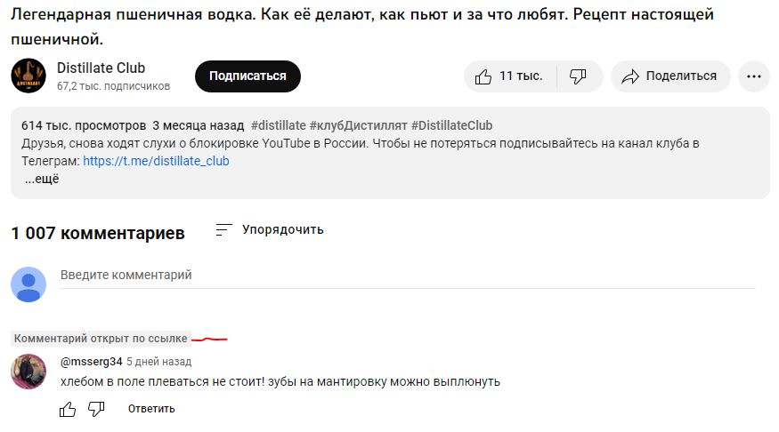The height and width of the screenshot is (432, 779).
Task: Open the @msserg34 commenter avatar
Action: coord(28,372)
